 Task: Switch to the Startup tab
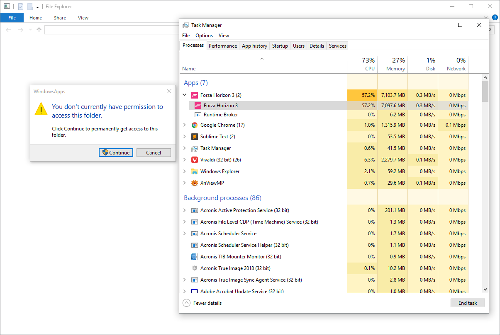[x=280, y=46]
